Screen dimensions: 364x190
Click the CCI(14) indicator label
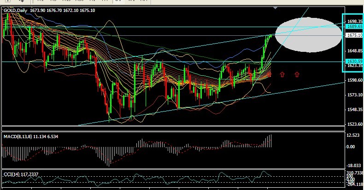coord(12,174)
